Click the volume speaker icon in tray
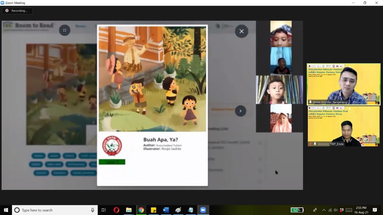 (x=336, y=210)
